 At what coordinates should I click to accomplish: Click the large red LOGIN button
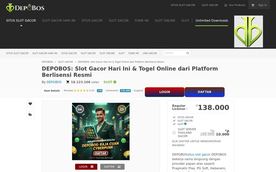(x=164, y=92)
